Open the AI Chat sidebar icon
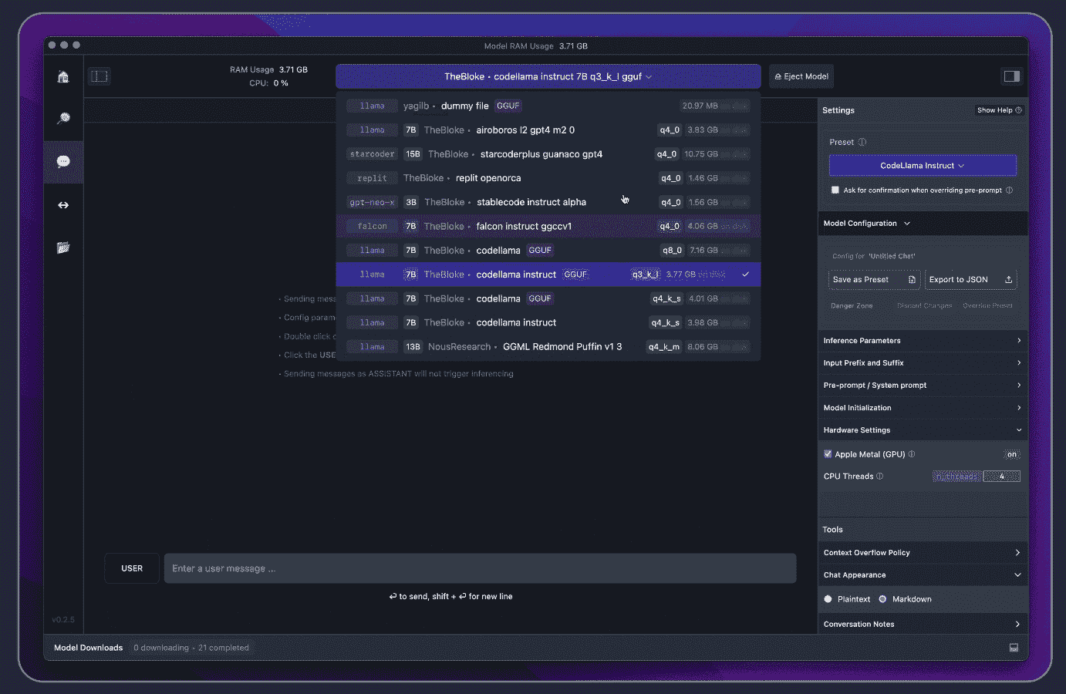 [x=63, y=161]
